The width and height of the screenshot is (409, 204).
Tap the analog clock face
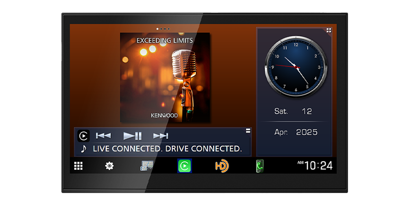click(x=294, y=66)
